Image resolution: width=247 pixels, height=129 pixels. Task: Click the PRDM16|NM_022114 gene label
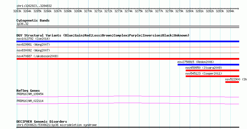[30, 101]
